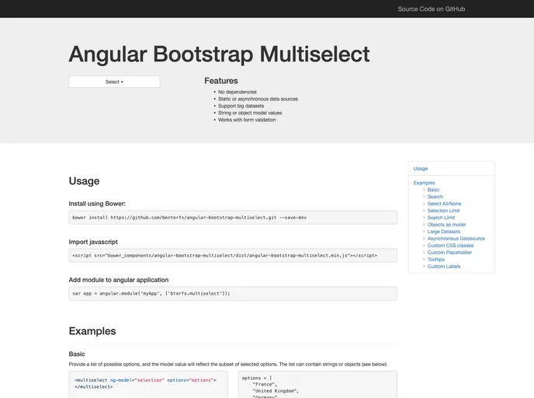Viewport: 534px width, 398px height.
Task: Click 'Add module to angular application' subheading
Action: coord(119,280)
